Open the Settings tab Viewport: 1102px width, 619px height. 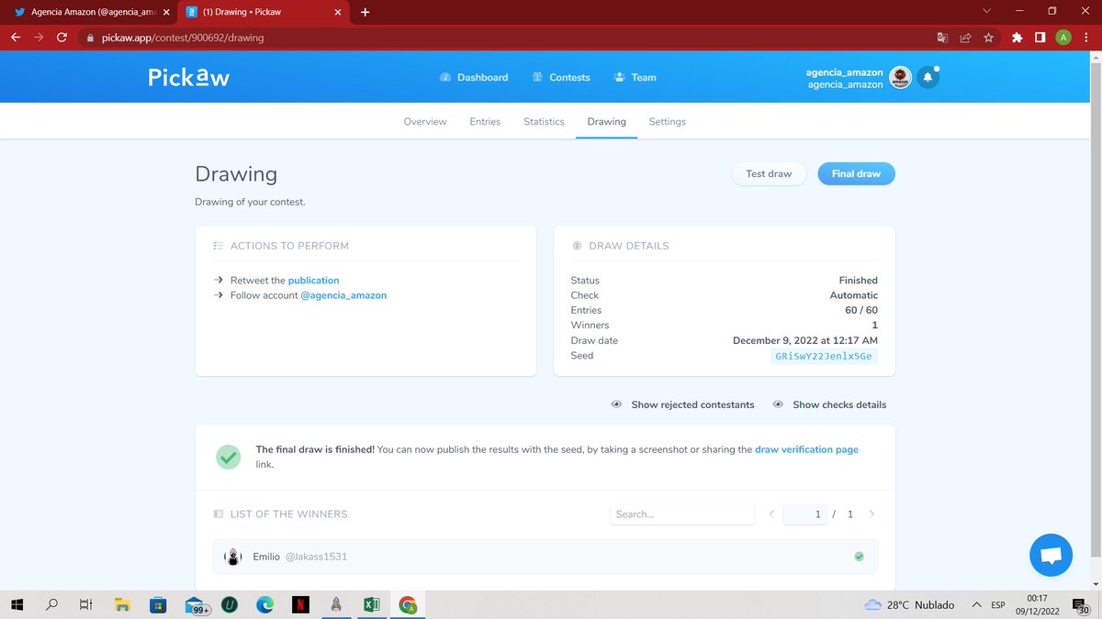point(668,122)
